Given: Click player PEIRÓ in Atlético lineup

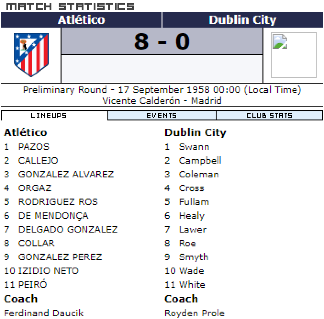Looking at the screenshot, I should (33, 285).
